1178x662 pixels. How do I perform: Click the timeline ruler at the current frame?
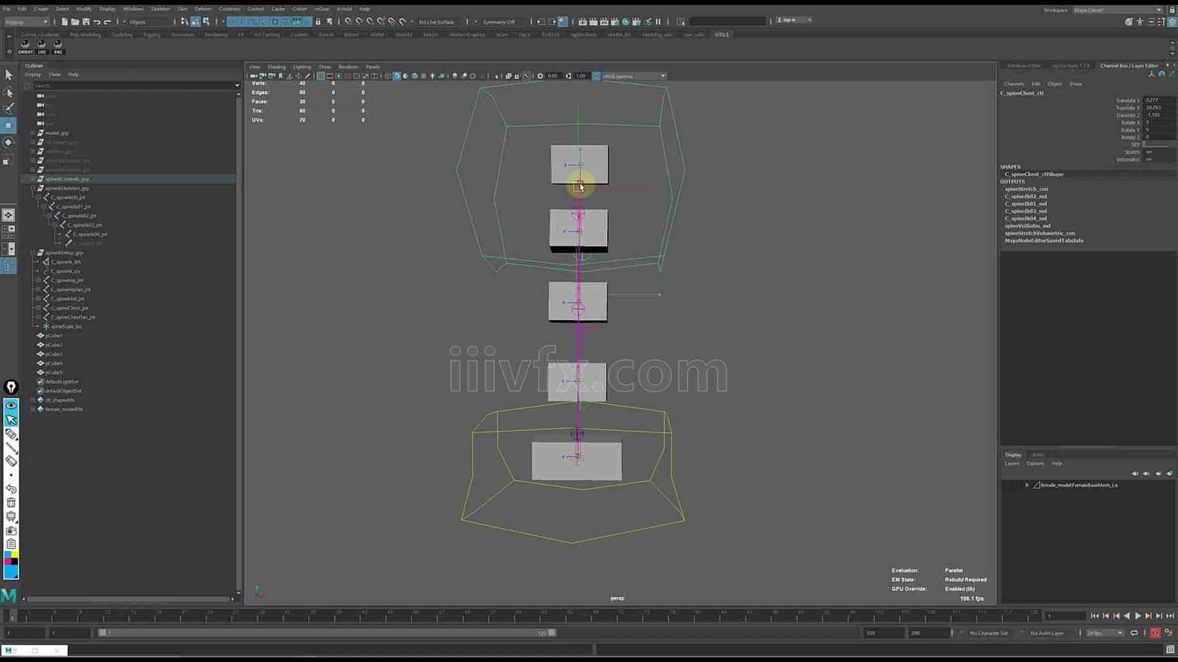click(12, 616)
